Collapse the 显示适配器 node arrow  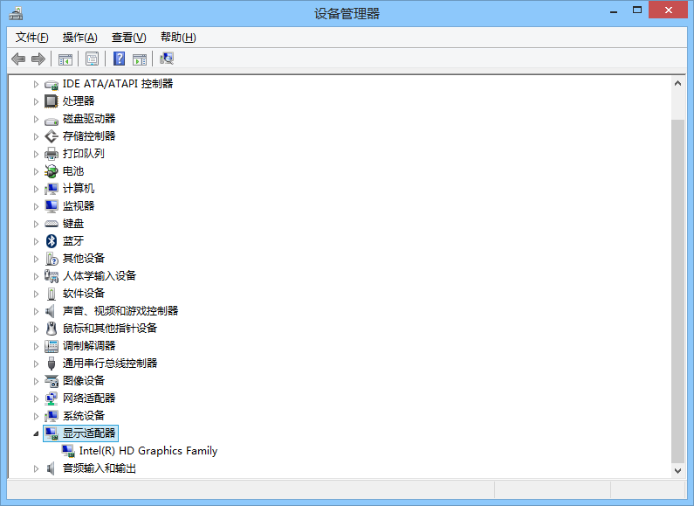[x=36, y=433]
